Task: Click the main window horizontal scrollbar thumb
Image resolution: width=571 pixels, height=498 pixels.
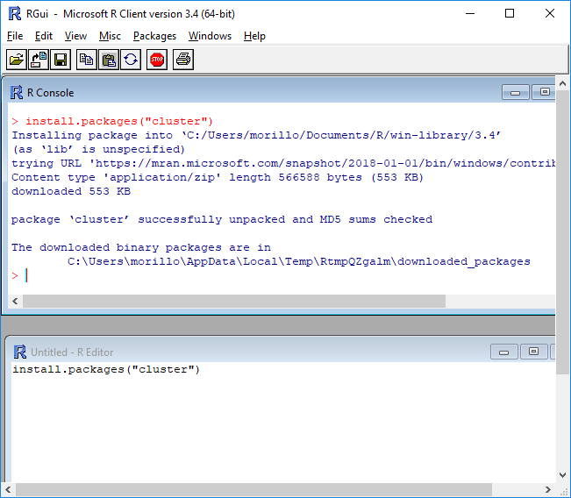Action: tap(253, 489)
